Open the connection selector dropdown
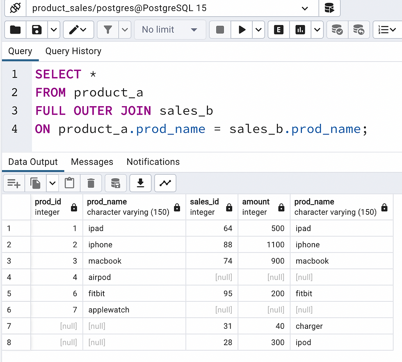This screenshot has height=362, width=402. coord(304,9)
